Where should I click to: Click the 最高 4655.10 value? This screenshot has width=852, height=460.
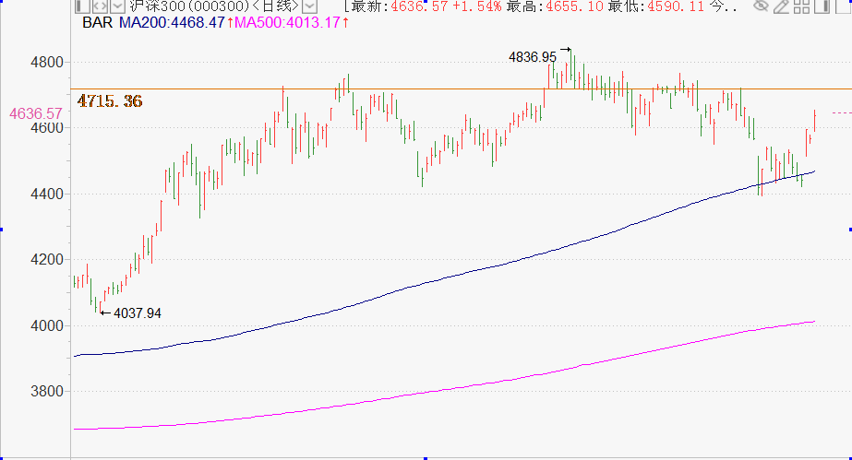coord(574,6)
